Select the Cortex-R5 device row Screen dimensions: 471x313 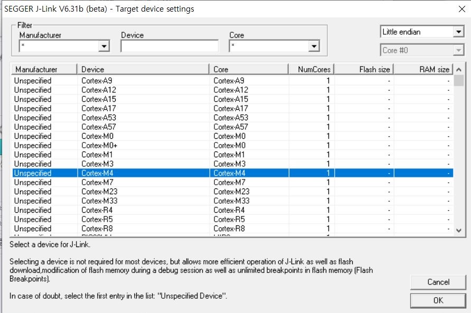coord(233,219)
